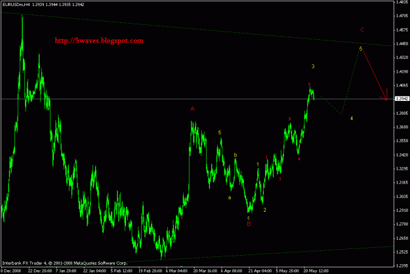
Task: Click the 20 Mar 16:00 time label
Action: click(x=205, y=271)
